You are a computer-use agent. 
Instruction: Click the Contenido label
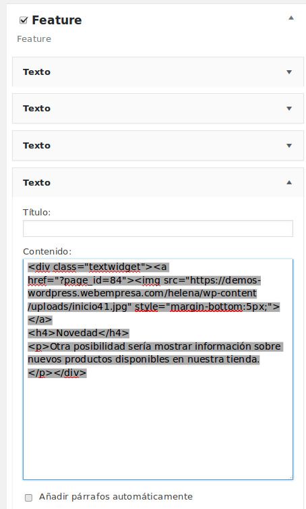(x=47, y=252)
